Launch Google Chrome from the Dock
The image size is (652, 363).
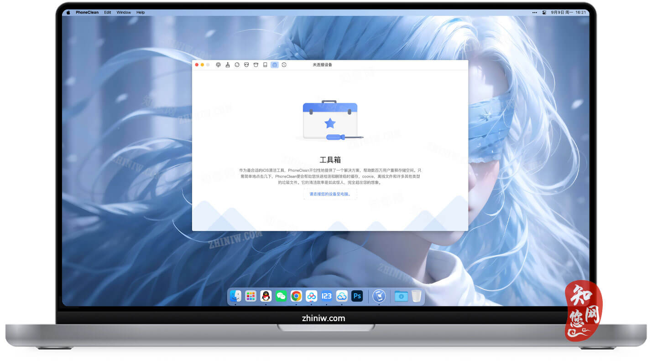[296, 296]
